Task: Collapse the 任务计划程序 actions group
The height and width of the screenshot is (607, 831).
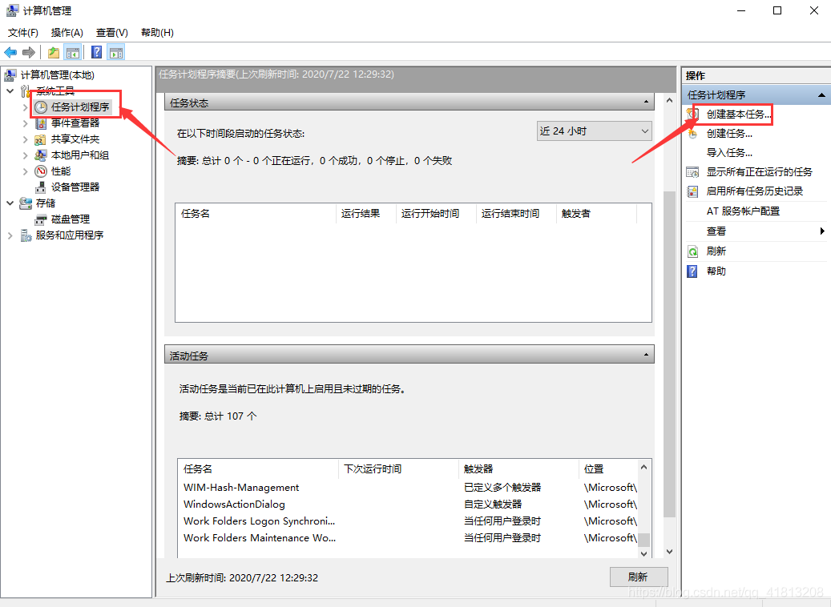Action: click(x=821, y=94)
